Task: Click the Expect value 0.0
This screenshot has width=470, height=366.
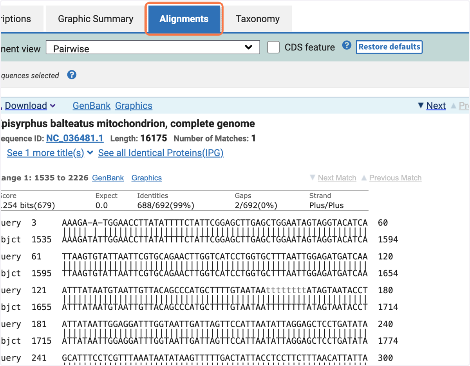Action: point(101,205)
